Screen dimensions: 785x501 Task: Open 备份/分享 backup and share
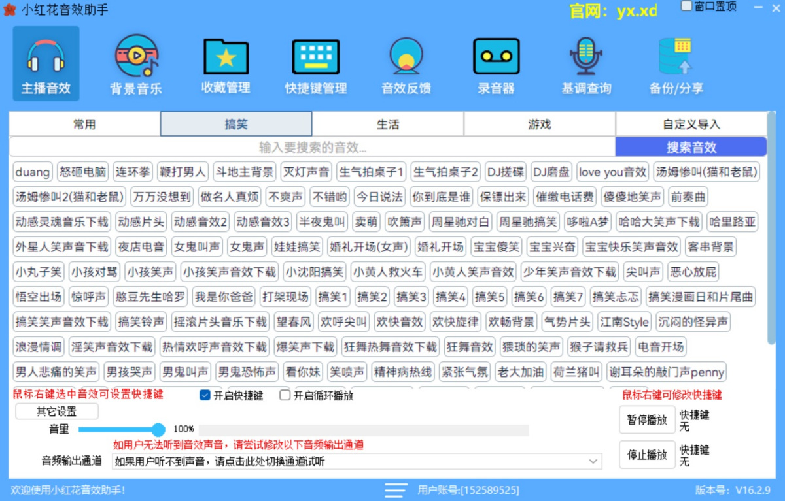pyautogui.click(x=676, y=63)
